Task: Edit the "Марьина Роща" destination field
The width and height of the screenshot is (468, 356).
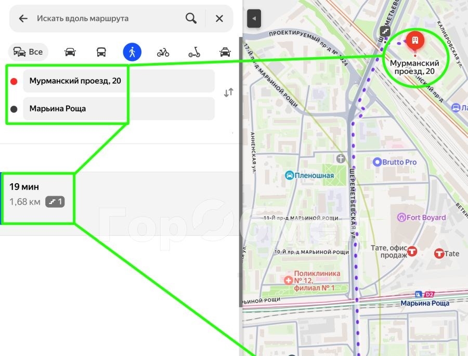Action: click(119, 109)
